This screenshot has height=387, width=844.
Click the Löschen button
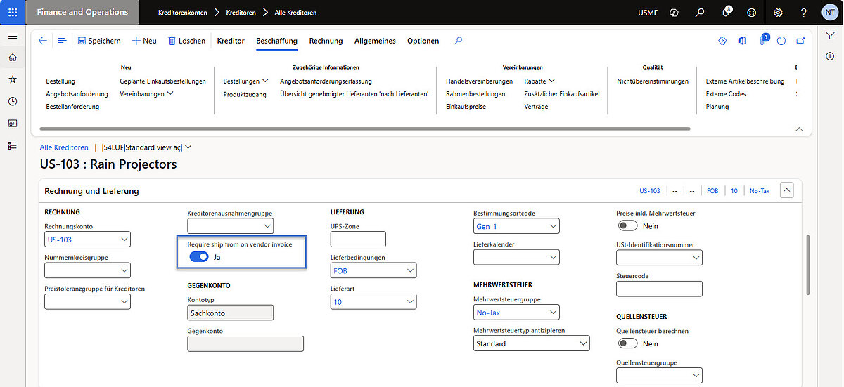(186, 41)
